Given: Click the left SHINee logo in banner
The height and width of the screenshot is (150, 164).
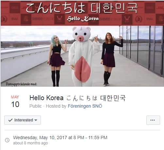Looking at the screenshot, I should [x=37, y=19].
